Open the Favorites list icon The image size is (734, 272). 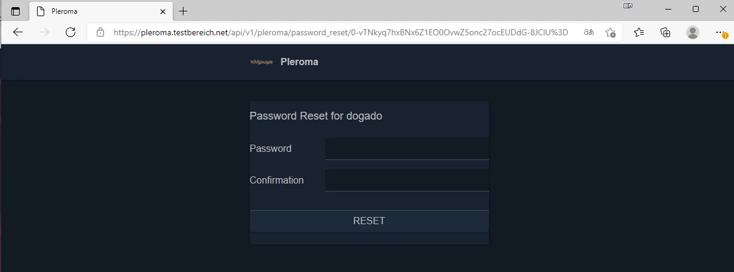(639, 32)
